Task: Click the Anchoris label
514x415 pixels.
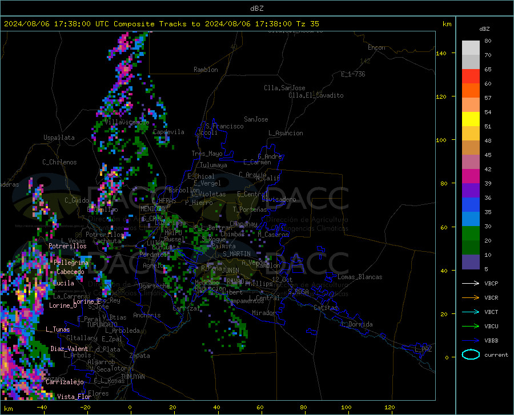Action: [x=147, y=315]
